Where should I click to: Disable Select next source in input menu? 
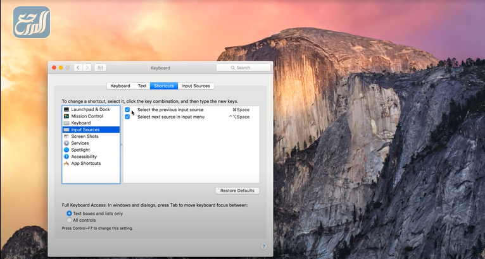pos(127,117)
